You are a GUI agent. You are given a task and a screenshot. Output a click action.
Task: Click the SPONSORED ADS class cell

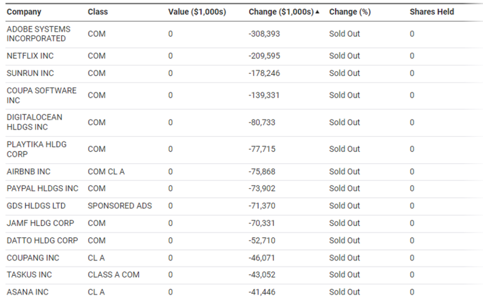click(120, 206)
